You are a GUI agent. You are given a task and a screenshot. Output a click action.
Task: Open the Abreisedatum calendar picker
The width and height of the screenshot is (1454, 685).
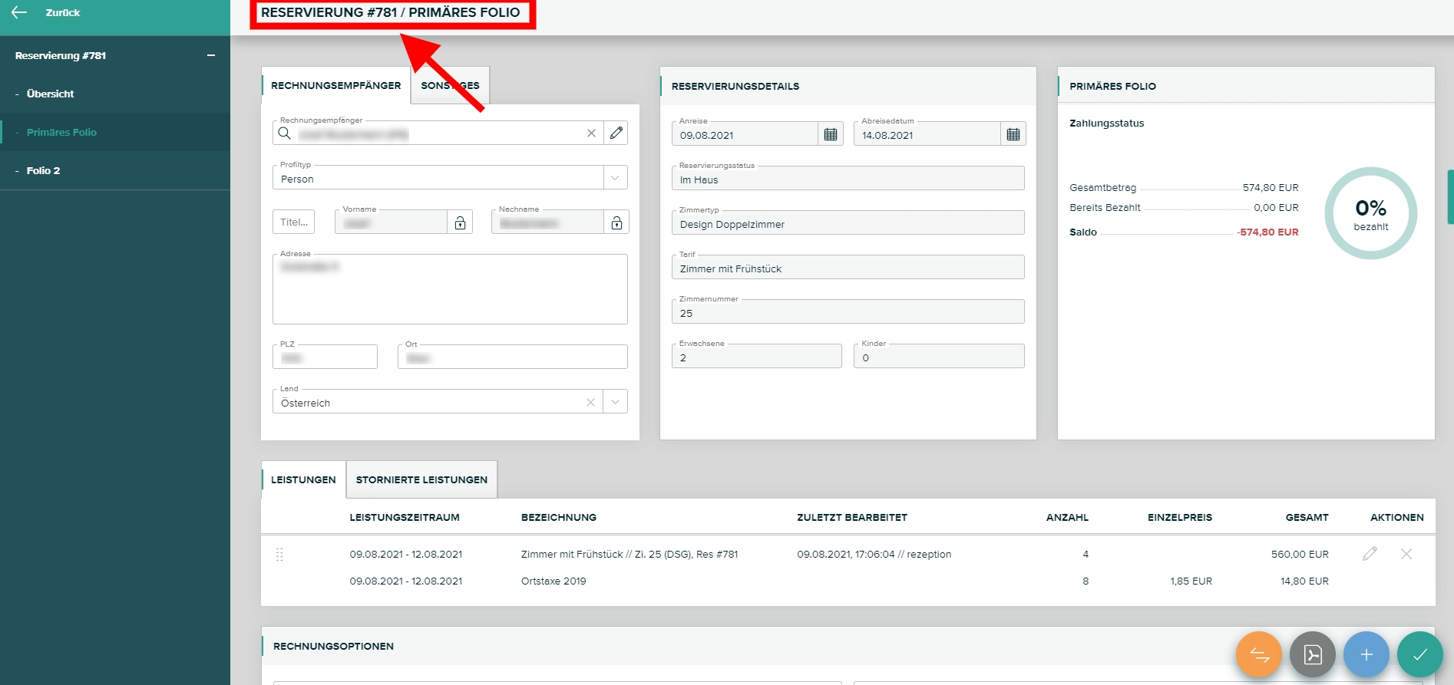pos(1013,134)
